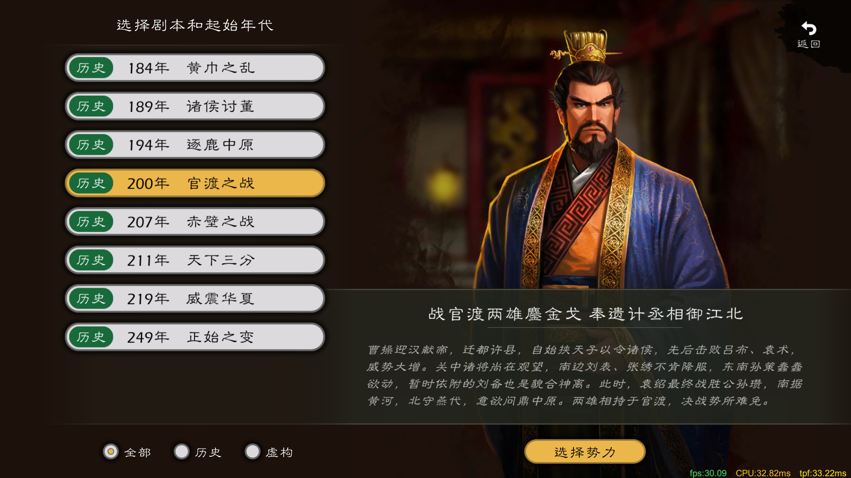Click the green 历史 badge on 249年 row
The width and height of the screenshot is (851, 478).
(91, 337)
